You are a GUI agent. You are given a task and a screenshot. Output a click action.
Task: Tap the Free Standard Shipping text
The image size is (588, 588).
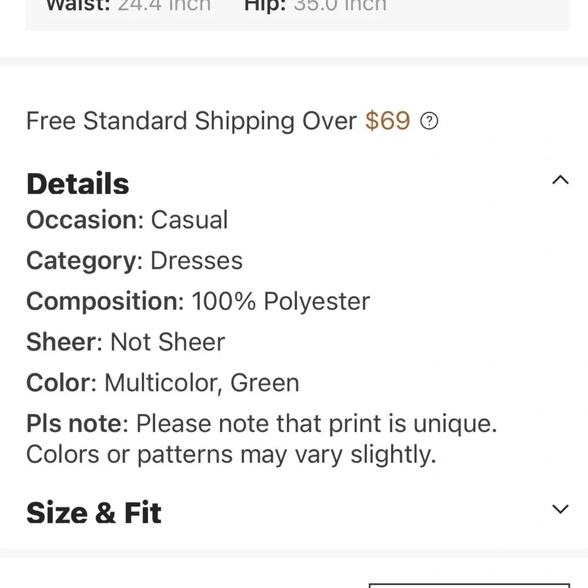tap(191, 121)
